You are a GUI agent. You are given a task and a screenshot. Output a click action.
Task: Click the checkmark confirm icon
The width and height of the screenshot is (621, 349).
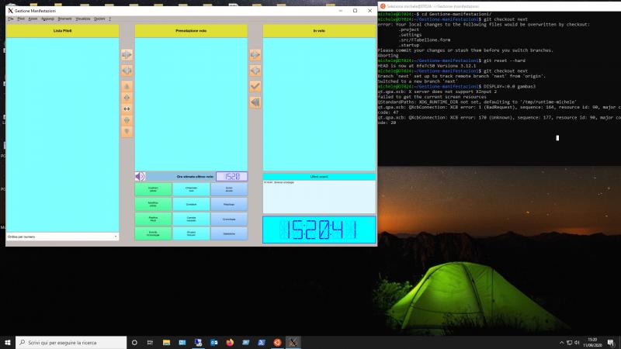pyautogui.click(x=255, y=86)
